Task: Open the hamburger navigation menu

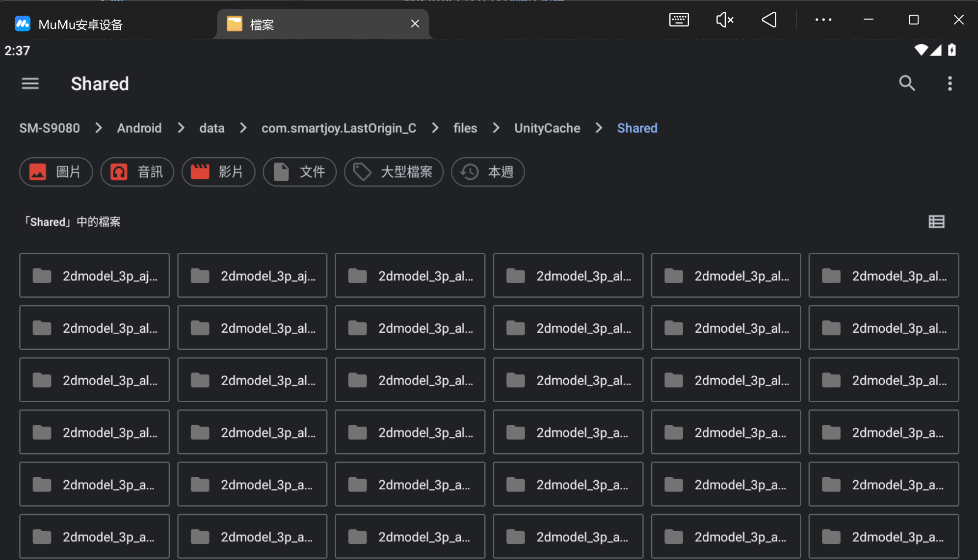Action: [30, 84]
